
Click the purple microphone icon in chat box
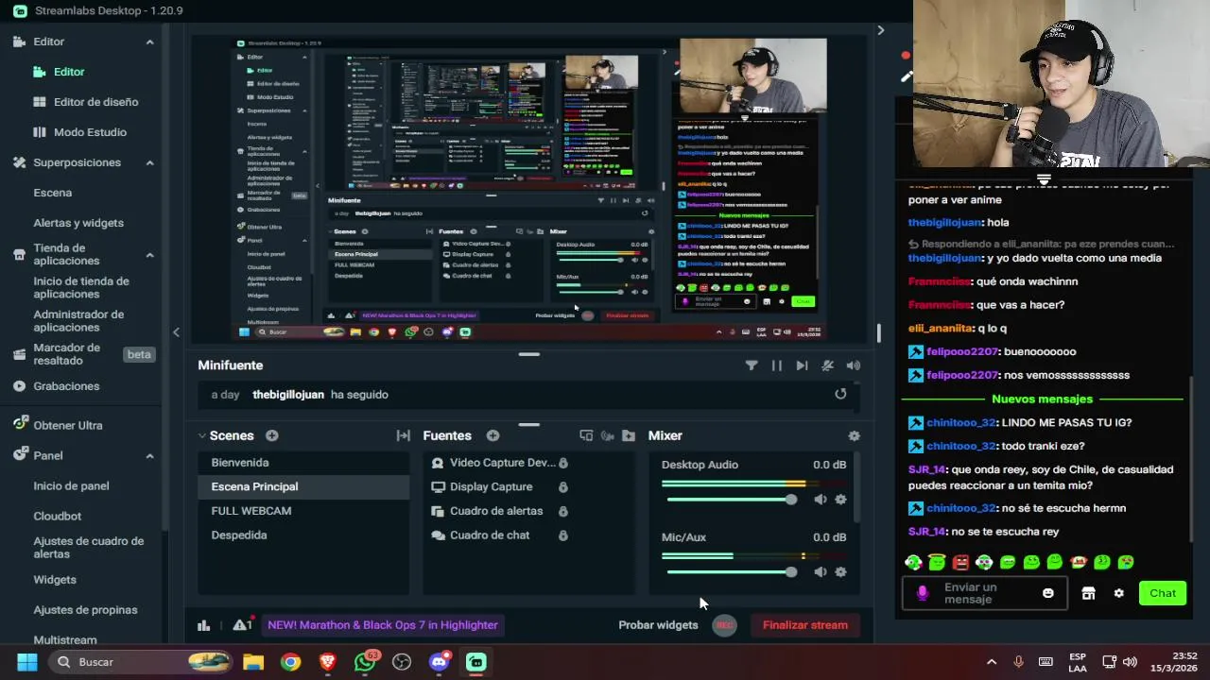tap(923, 593)
